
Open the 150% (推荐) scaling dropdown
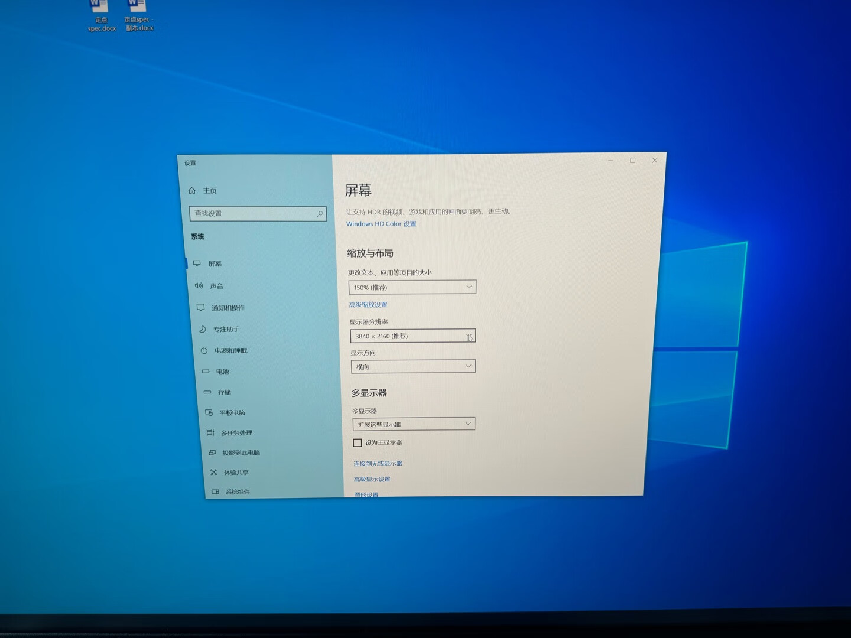pyautogui.click(x=412, y=287)
